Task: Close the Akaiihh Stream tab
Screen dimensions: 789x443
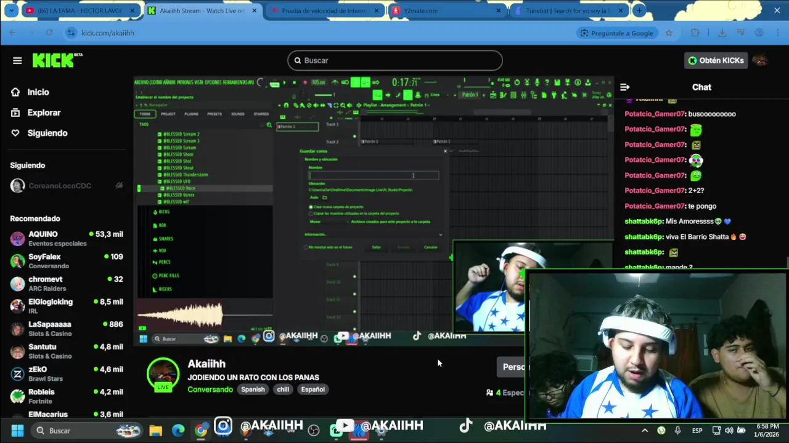Action: [x=254, y=10]
